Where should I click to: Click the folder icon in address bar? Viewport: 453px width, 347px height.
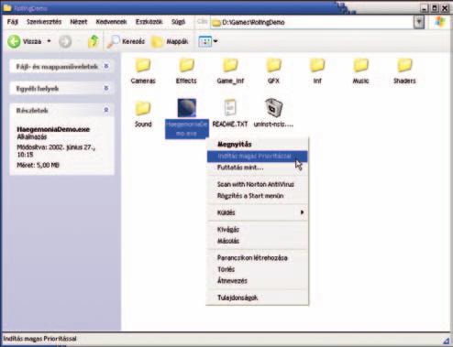click(216, 22)
